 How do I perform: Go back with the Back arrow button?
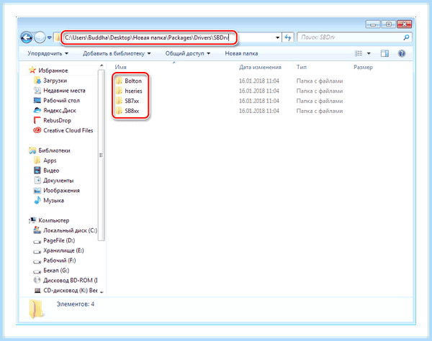[x=27, y=37]
